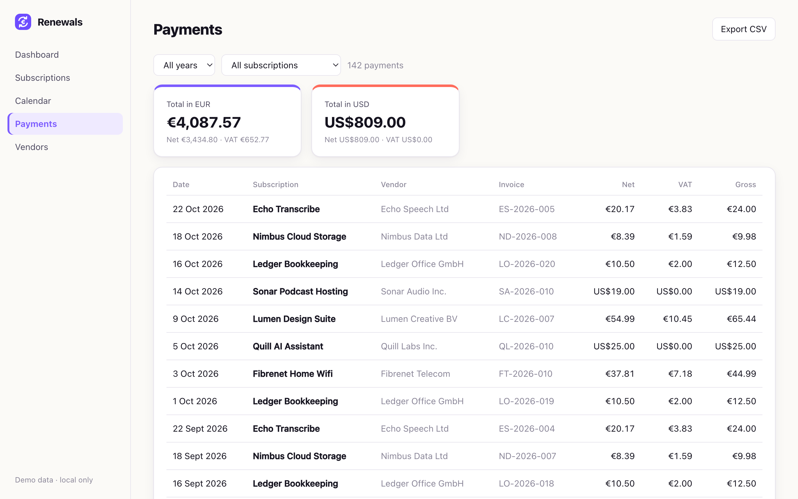Select Nimbus Cloud Storage on 18 Oct 2026

pos(300,236)
